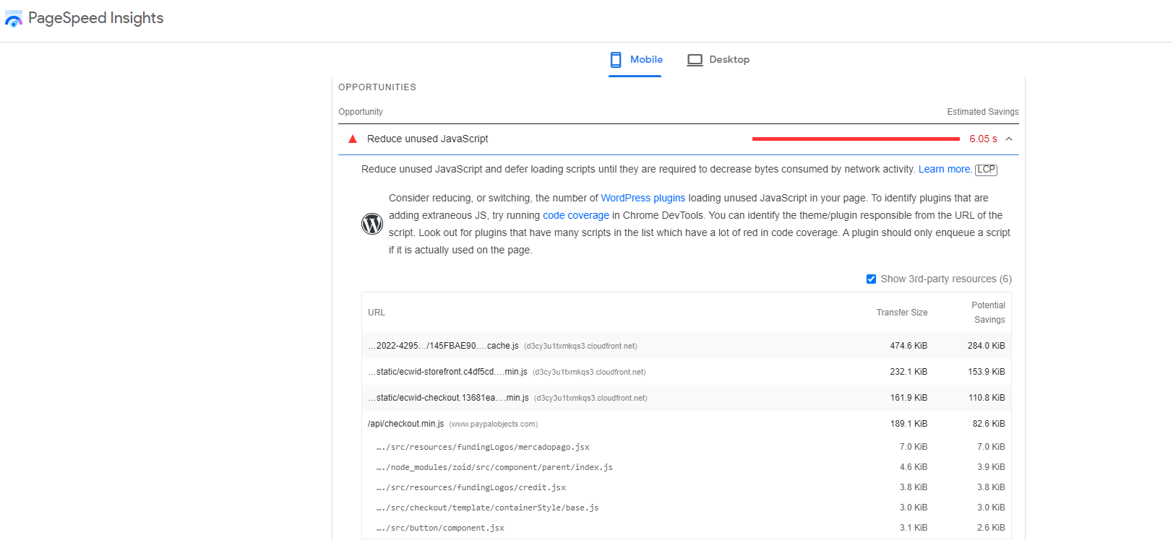The image size is (1173, 540).
Task: Click the WordPress logo icon
Action: tap(372, 224)
